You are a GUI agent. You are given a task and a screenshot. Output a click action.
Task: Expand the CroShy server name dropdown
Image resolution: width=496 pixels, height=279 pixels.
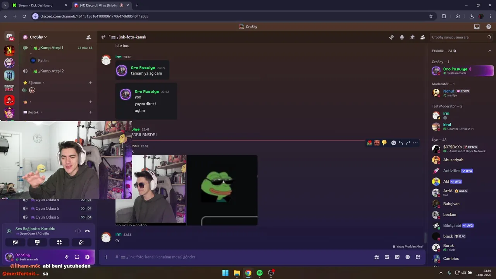click(38, 37)
